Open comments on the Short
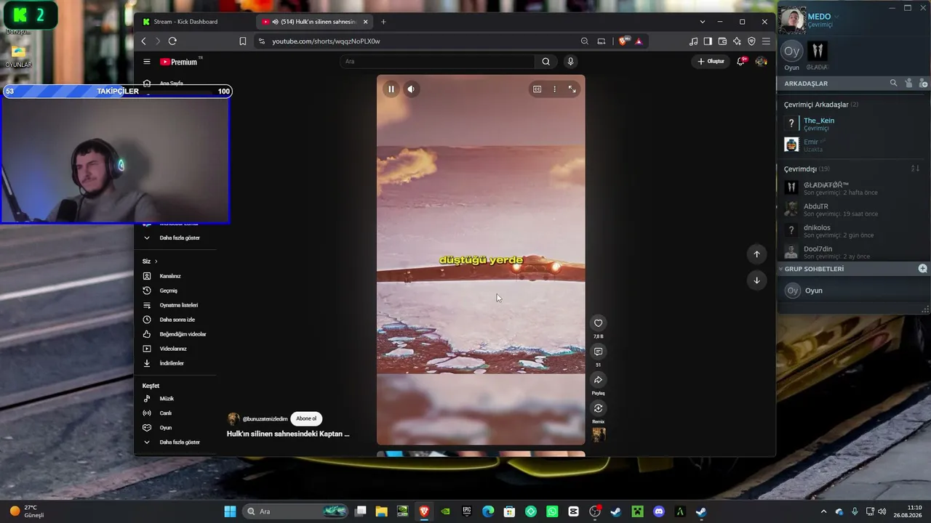 click(x=598, y=352)
